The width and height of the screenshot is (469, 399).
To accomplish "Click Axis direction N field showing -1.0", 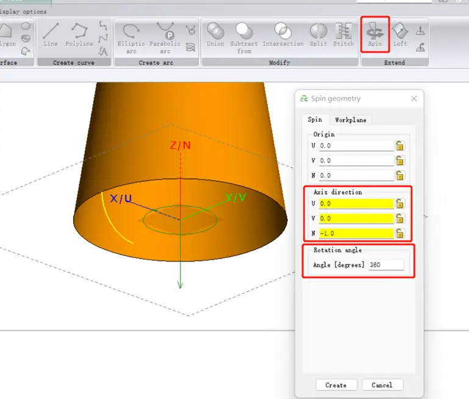I will (x=356, y=233).
